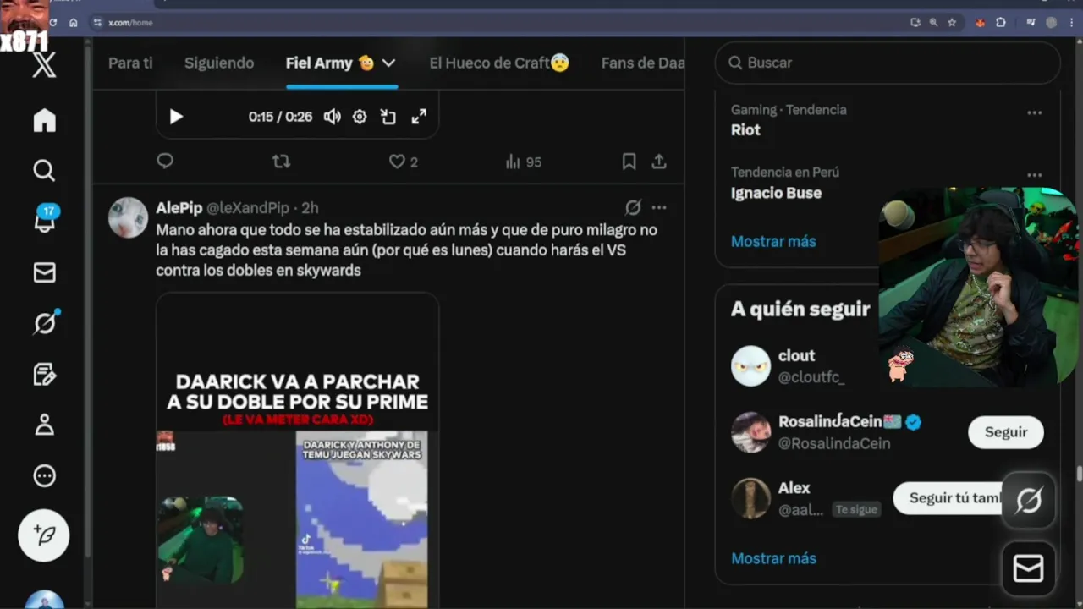The width and height of the screenshot is (1083, 609).
Task: Open browser three-dot menu
Action: coord(1071,23)
